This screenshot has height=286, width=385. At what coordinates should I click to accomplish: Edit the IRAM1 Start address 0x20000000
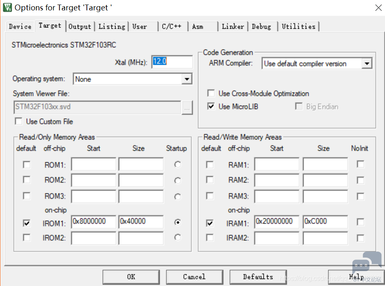[277, 222]
